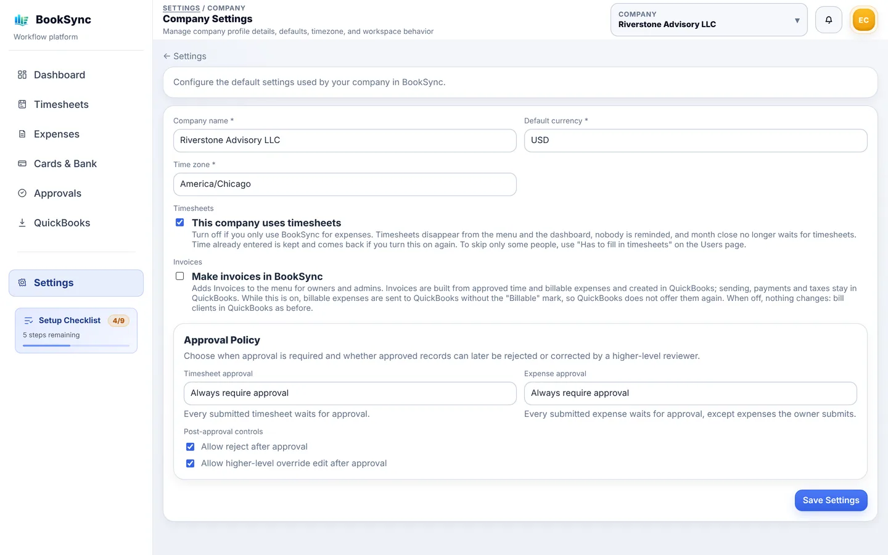Click 'Every submitted timesheet waits for approval.' text

point(277,414)
